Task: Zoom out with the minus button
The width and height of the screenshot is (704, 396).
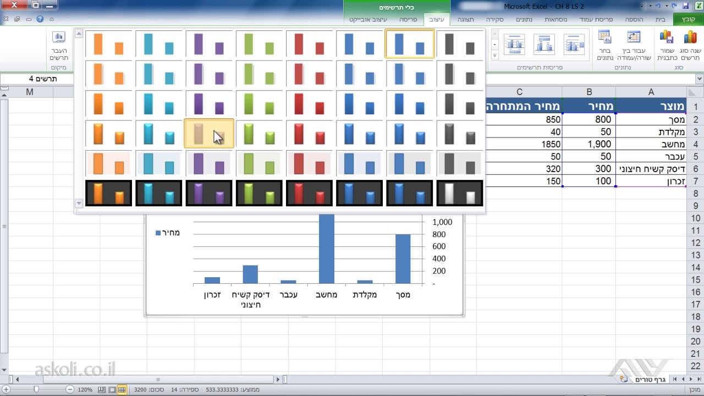Action: [70, 389]
